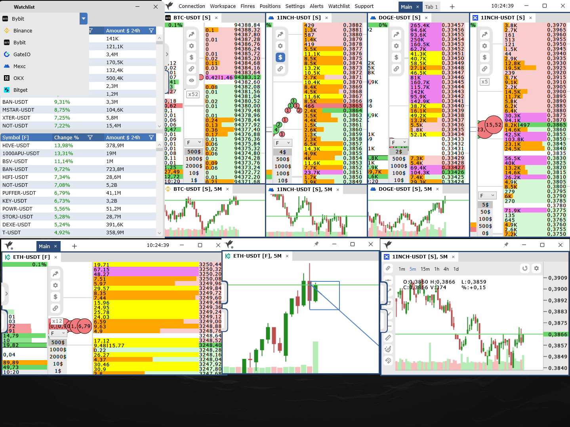Click refresh icon on 1INCH-USDT 5M chart
The width and height of the screenshot is (570, 427).
(525, 268)
